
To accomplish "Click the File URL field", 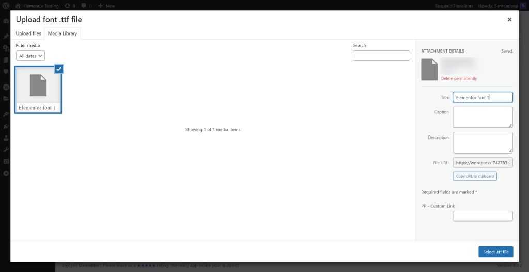I will click(483, 163).
